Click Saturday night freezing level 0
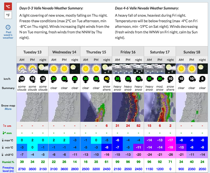Viewport: 210px width, 173px height. (170, 169)
